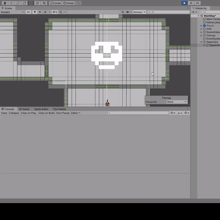Click the Console Clear button

click(4, 113)
